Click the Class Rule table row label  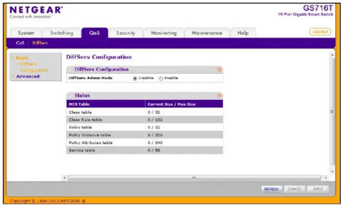pos(85,120)
